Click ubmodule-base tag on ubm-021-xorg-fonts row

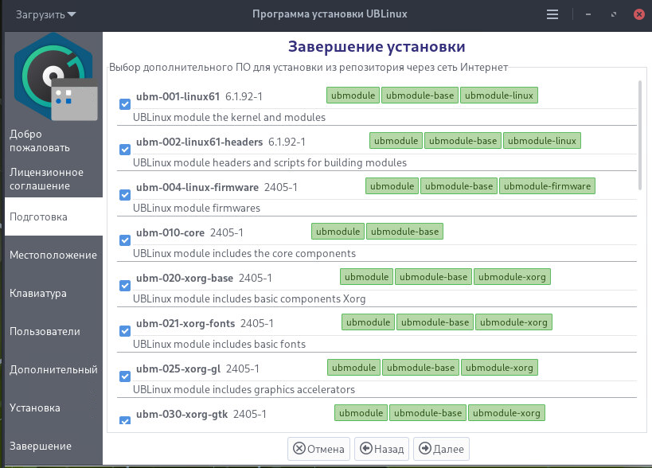click(x=435, y=322)
